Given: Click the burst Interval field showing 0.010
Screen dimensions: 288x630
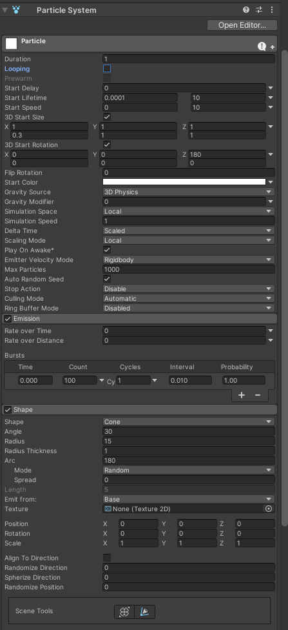Looking at the screenshot, I should 190,380.
